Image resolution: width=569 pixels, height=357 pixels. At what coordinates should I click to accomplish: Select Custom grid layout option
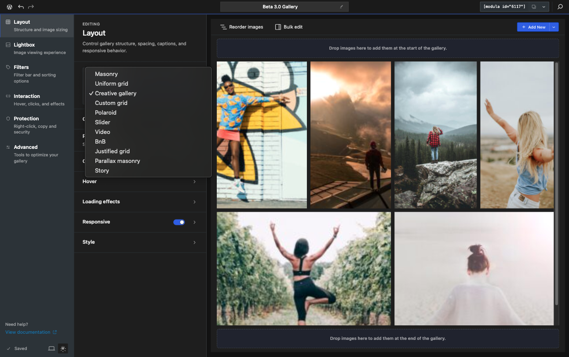[148, 103]
